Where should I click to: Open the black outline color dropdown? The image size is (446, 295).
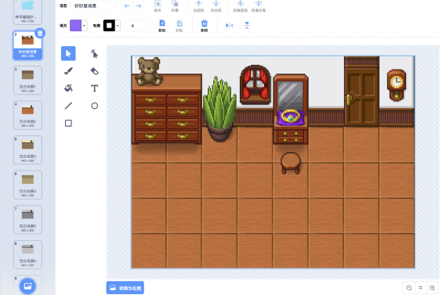[x=118, y=26]
